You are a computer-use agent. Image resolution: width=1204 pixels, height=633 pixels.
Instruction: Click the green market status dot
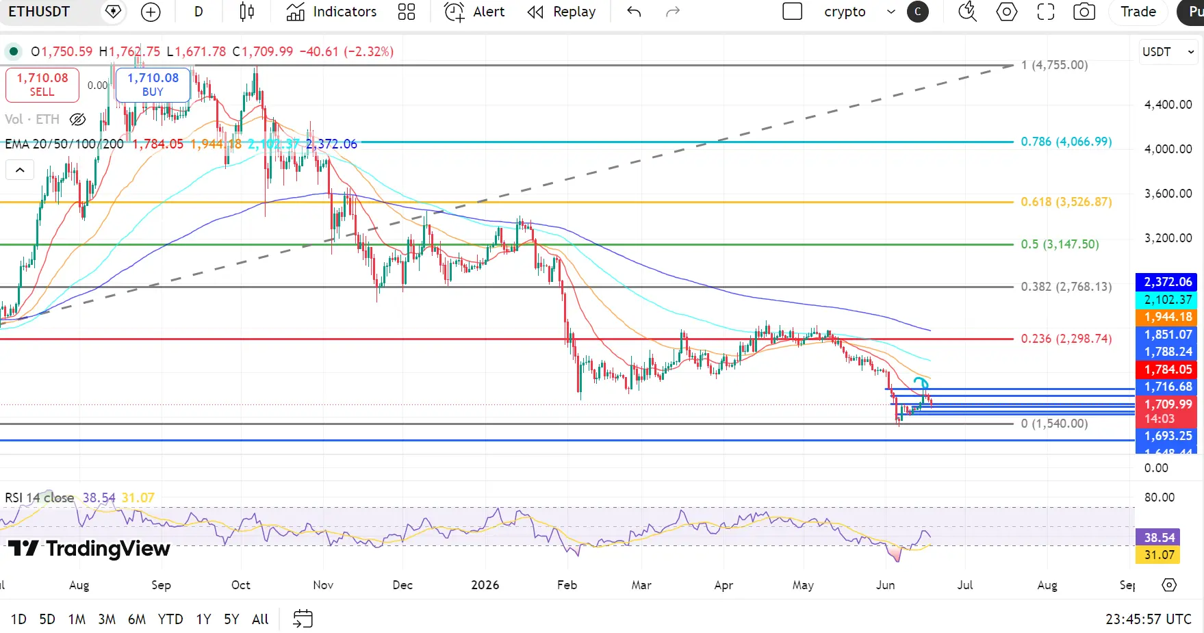tap(14, 51)
